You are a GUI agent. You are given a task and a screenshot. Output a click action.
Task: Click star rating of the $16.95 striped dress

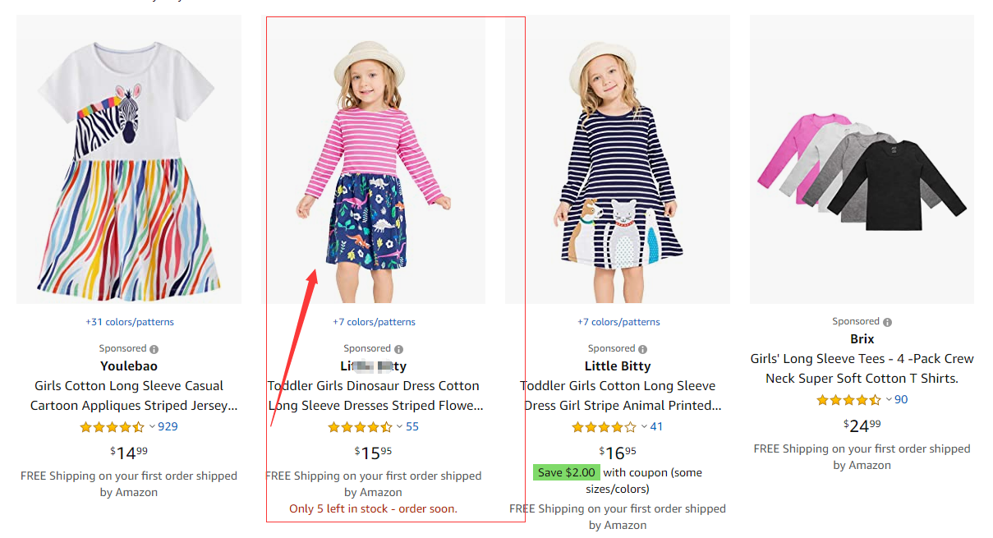[x=604, y=427]
